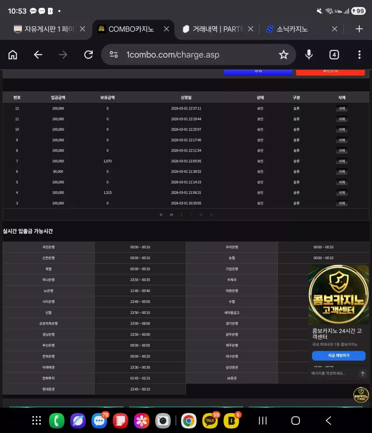
Task: Close the 자유게시판 tab
Action: coord(82,29)
